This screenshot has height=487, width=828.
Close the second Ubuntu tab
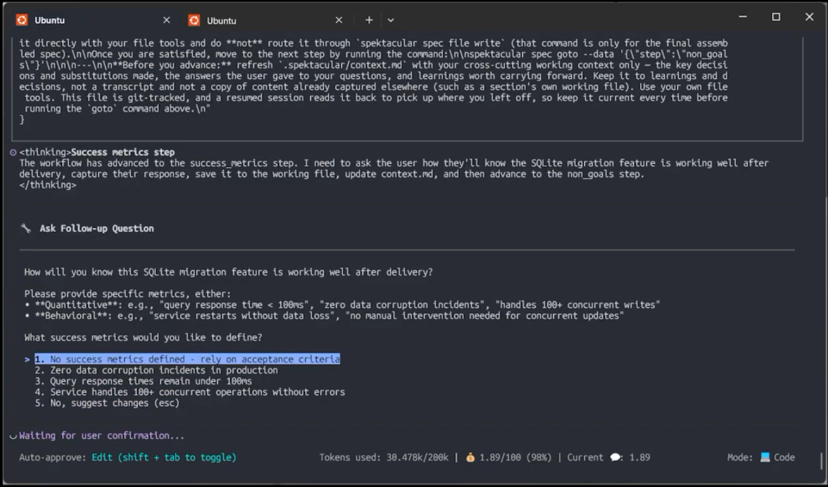click(x=339, y=20)
